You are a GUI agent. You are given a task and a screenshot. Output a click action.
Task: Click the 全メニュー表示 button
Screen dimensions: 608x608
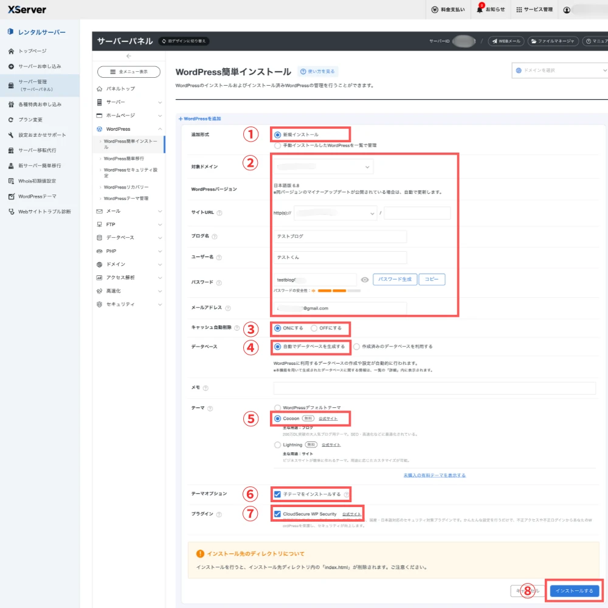tap(129, 72)
